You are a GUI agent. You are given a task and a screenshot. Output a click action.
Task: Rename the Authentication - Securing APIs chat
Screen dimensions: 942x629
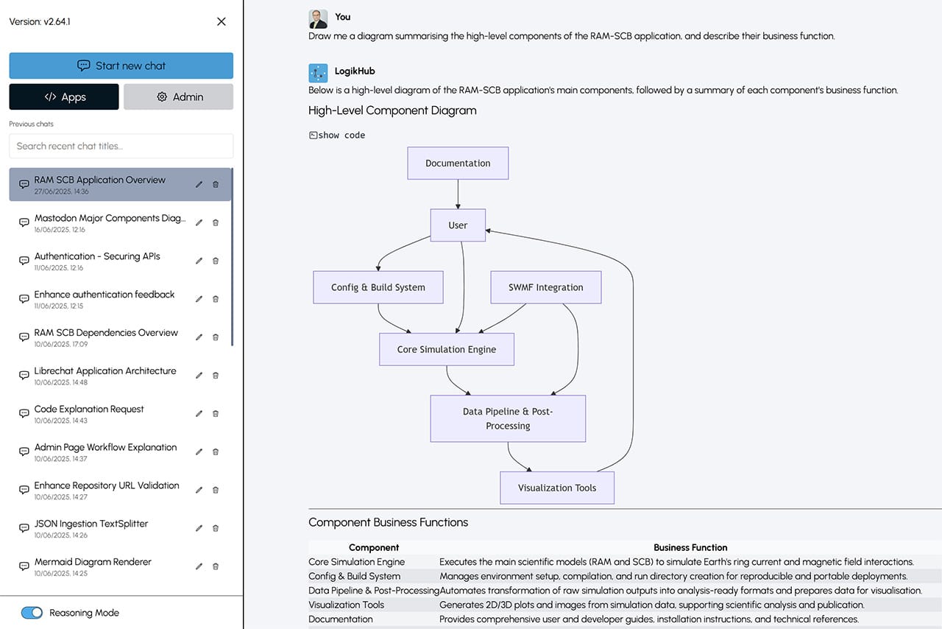(x=199, y=261)
